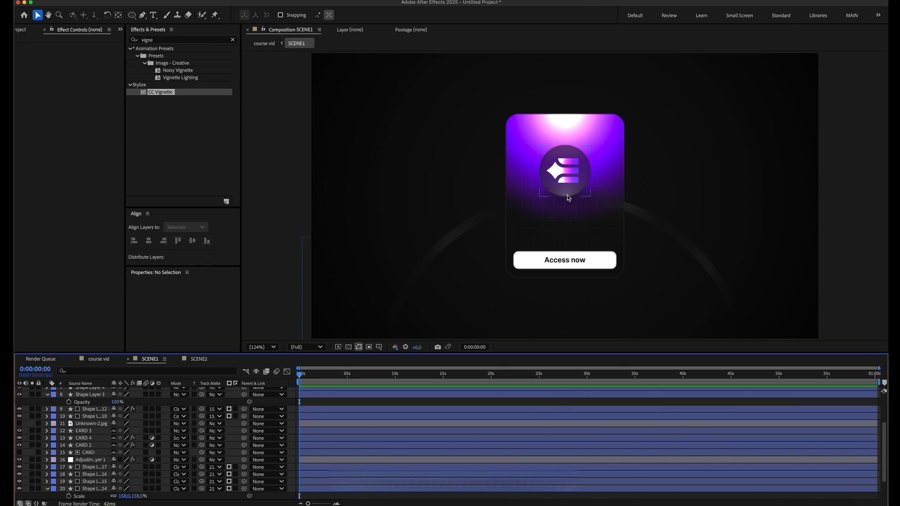Choose the Puppet Pin tool
Viewport: 900px width, 506px height.
[x=215, y=15]
